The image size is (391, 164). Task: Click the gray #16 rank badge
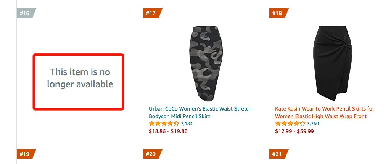click(x=25, y=13)
